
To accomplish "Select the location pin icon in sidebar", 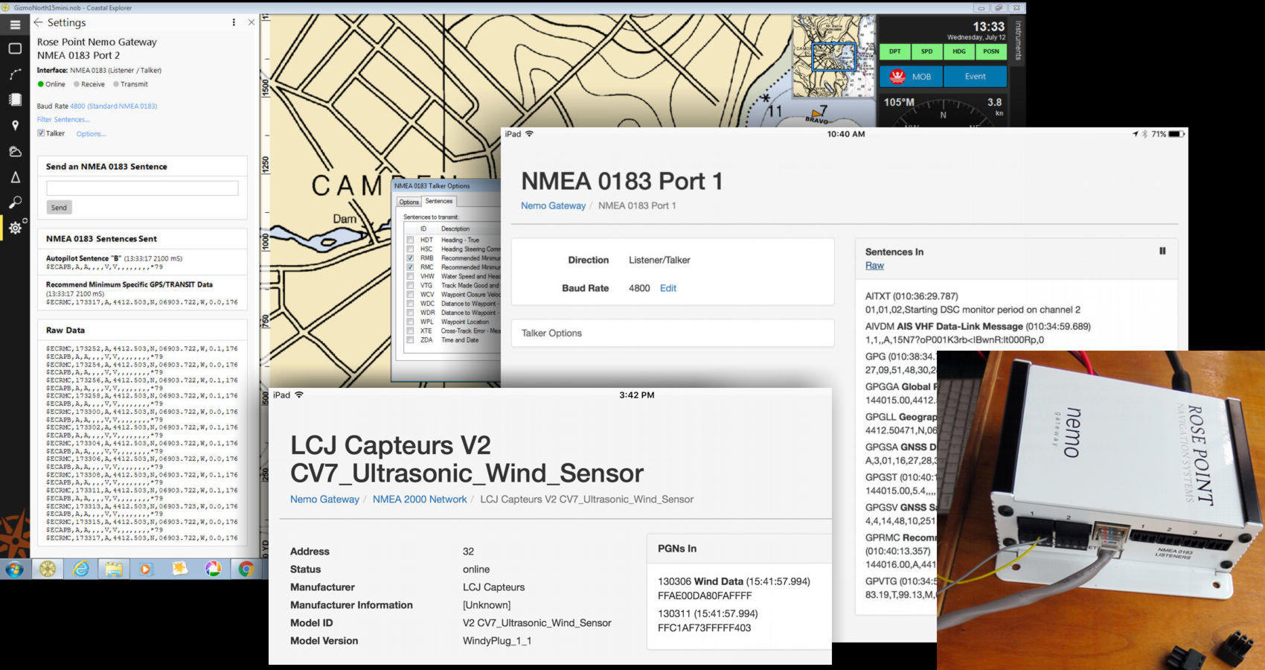I will pos(15,126).
